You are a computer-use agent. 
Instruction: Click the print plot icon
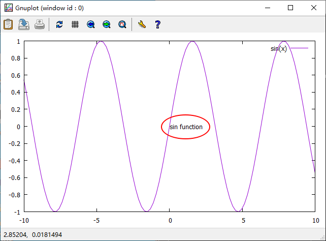pos(40,24)
